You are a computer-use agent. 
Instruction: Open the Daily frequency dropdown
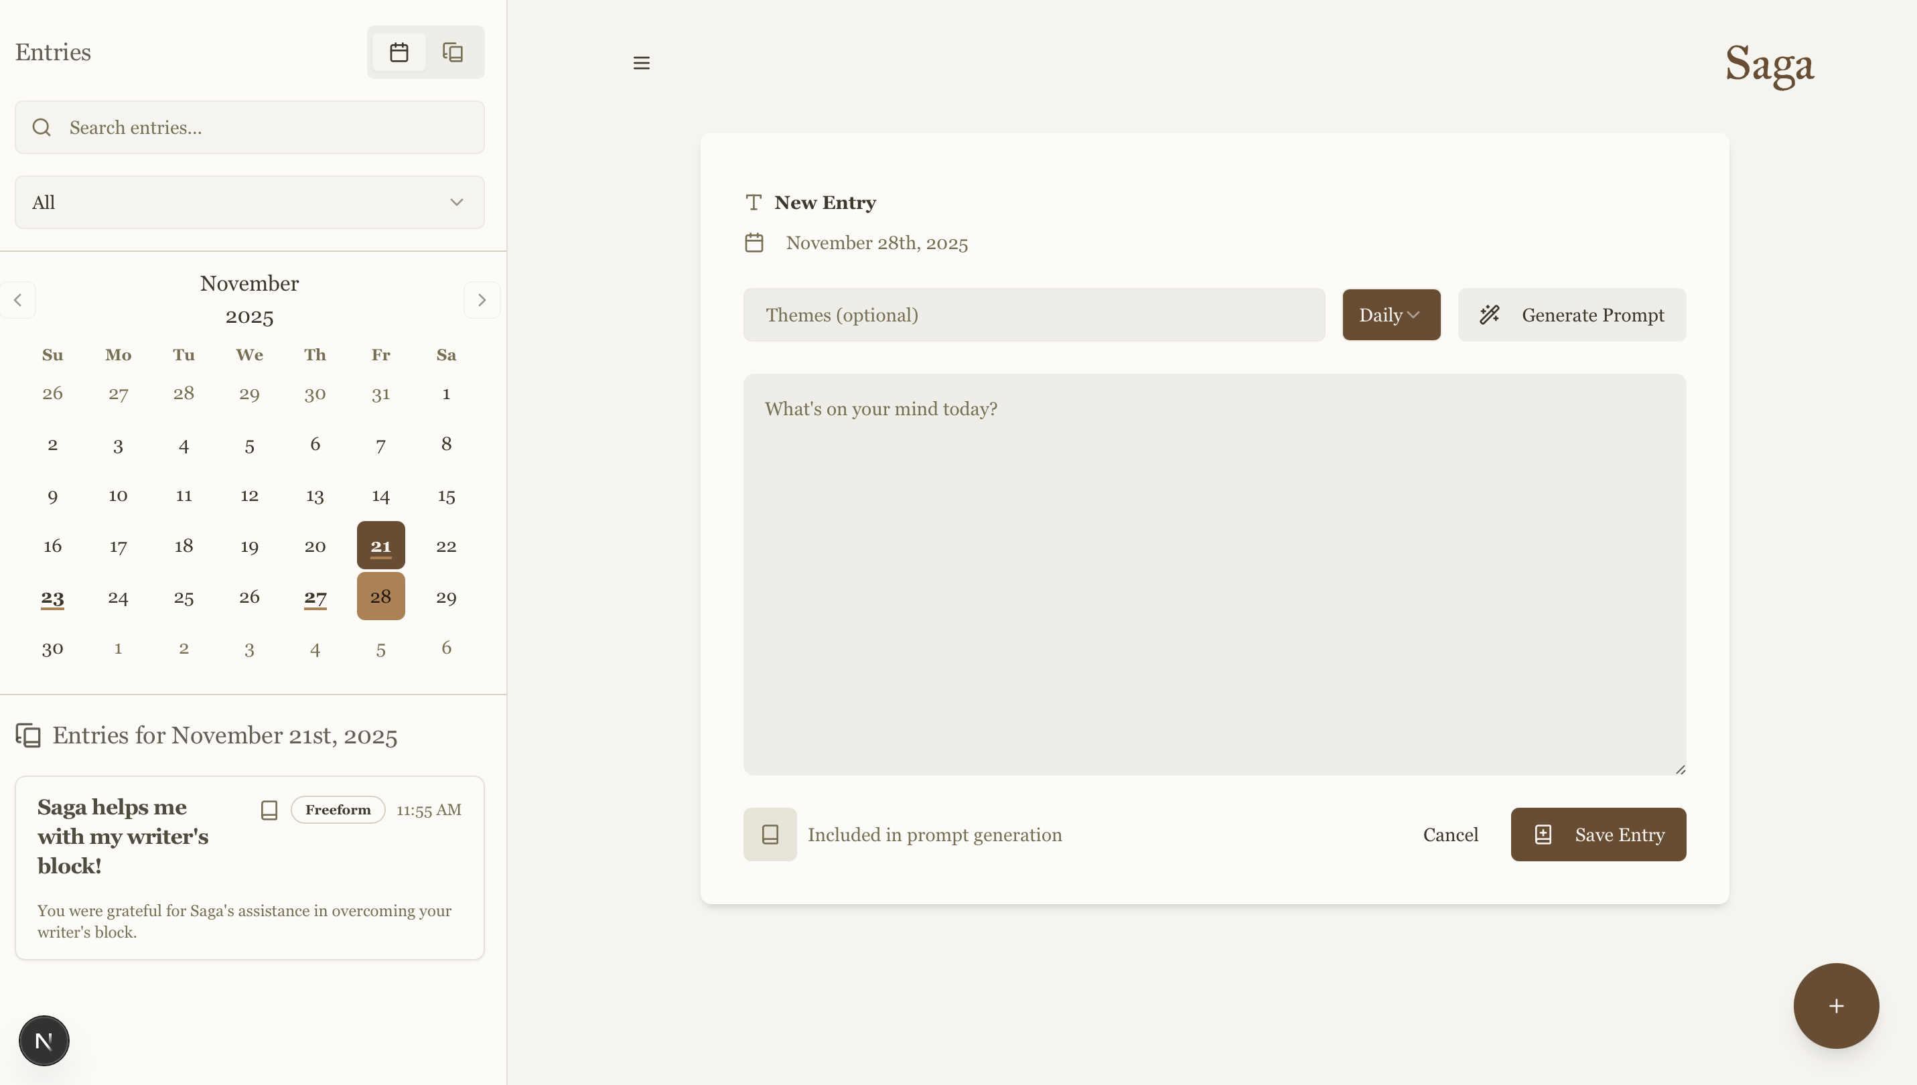1391,315
